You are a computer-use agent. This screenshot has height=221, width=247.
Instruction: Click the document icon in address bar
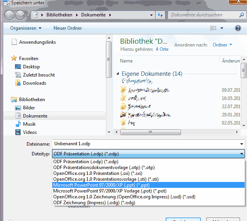(36, 15)
